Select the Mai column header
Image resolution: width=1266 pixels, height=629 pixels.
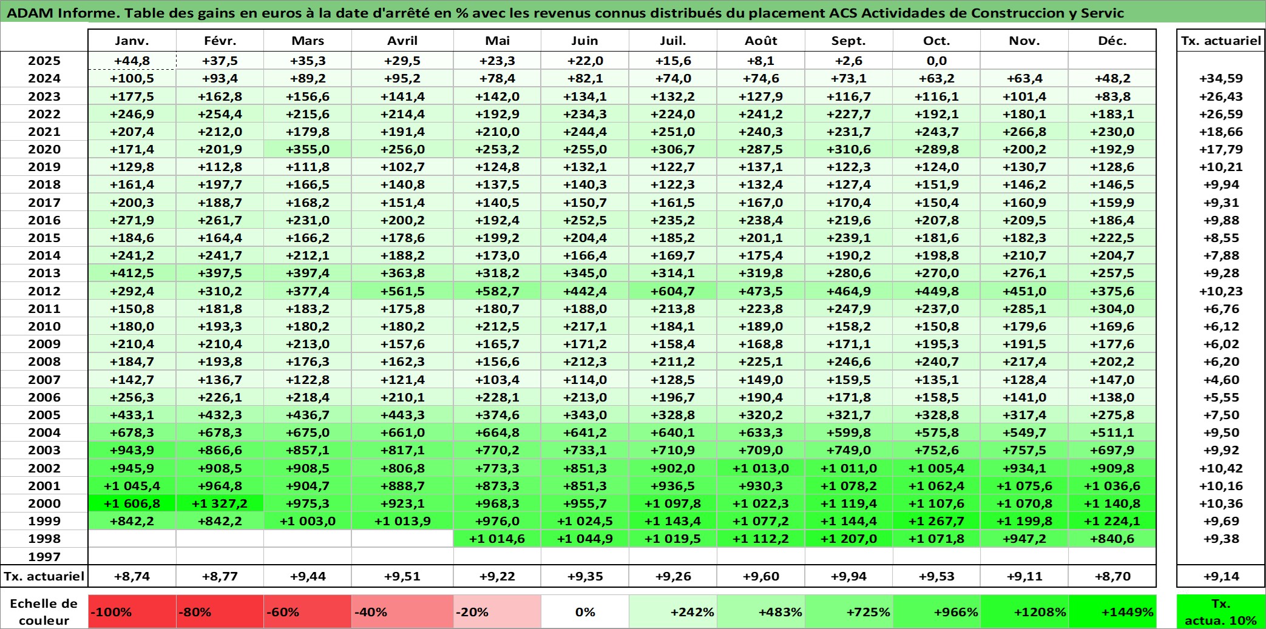point(497,41)
